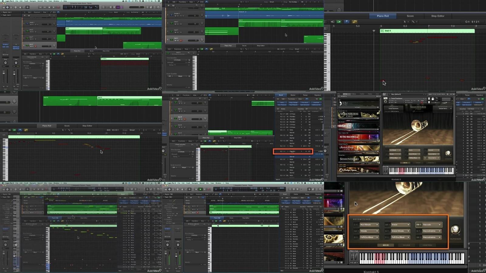Open Pointer tool menu arrow, top-right piano roll
Screen dimensions: 486x273
[408, 22]
